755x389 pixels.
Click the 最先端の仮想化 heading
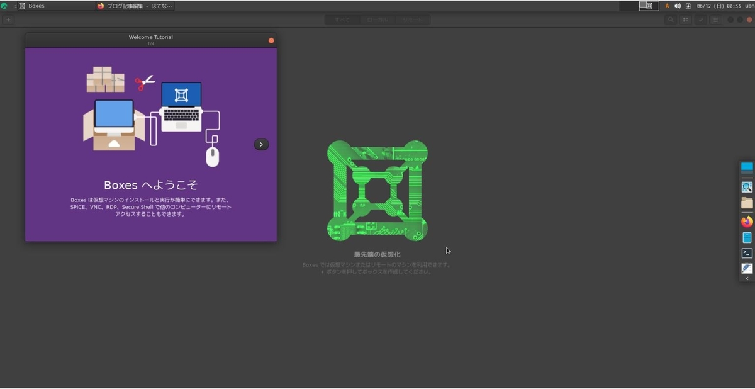tap(377, 254)
